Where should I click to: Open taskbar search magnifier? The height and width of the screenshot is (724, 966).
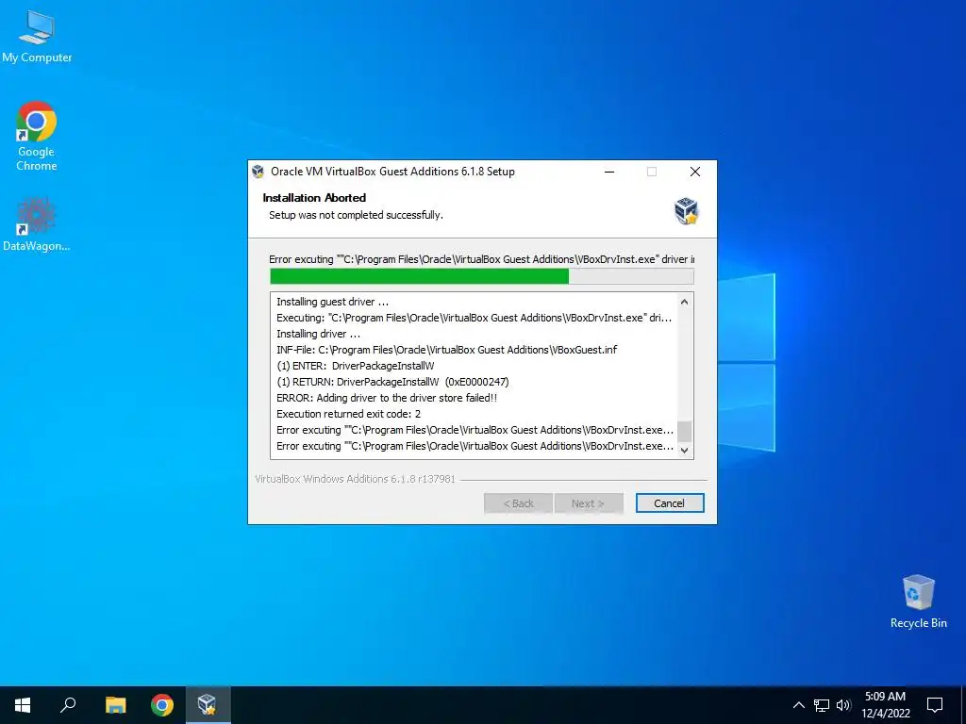click(68, 705)
